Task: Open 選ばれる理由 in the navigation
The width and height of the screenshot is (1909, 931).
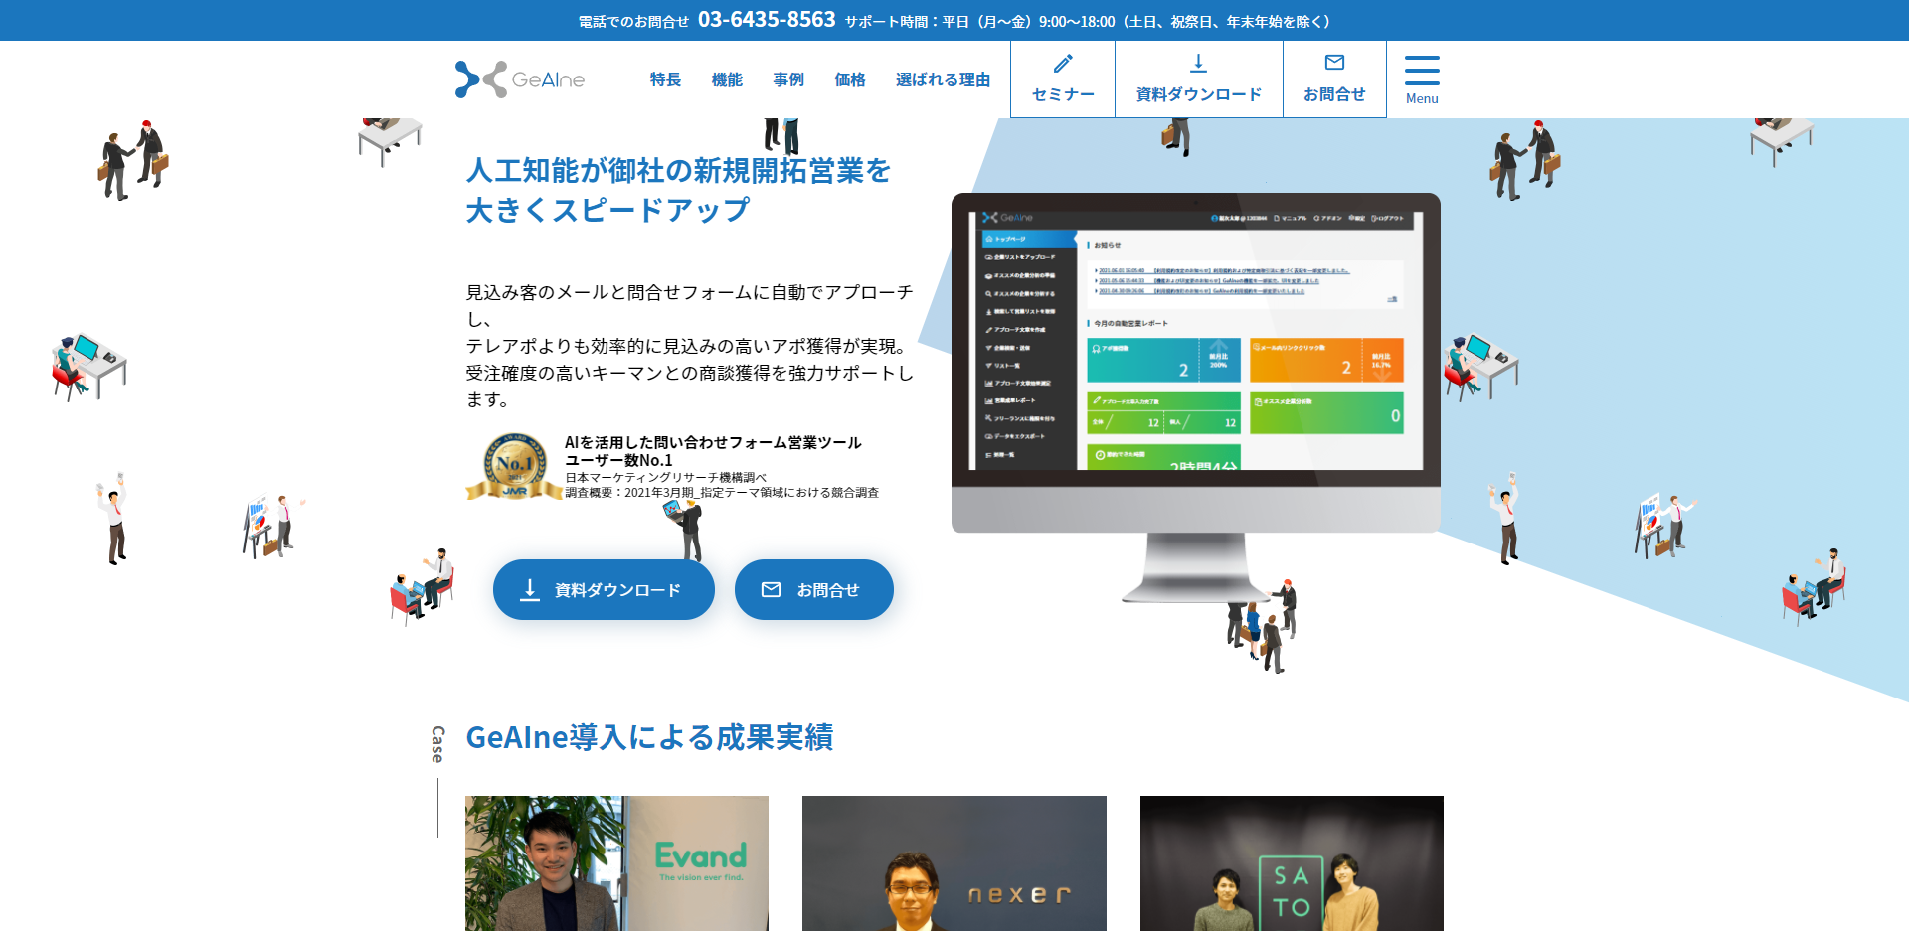Action: [x=943, y=79]
